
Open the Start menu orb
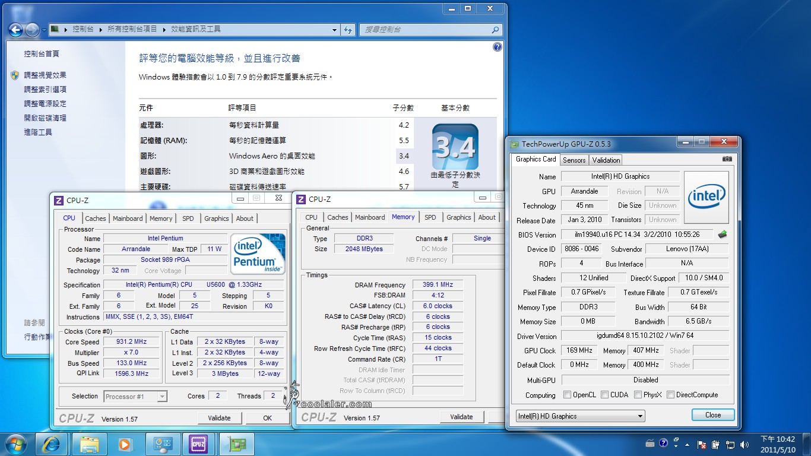tap(16, 444)
